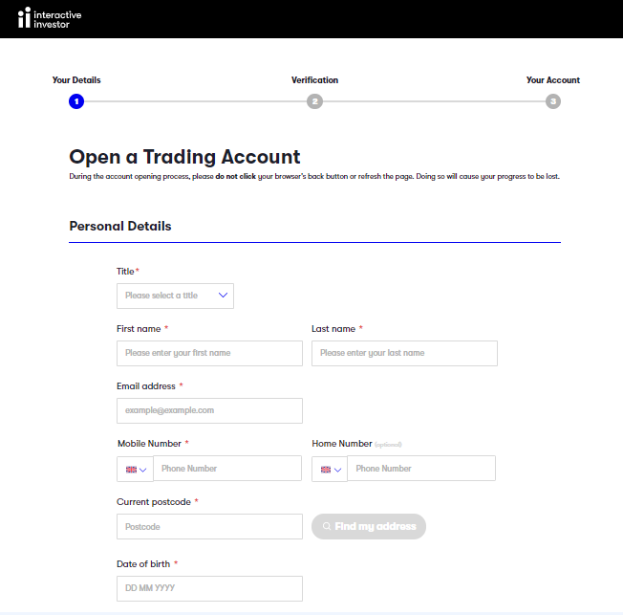
Task: Focus the Current postcode field
Action: (x=209, y=527)
